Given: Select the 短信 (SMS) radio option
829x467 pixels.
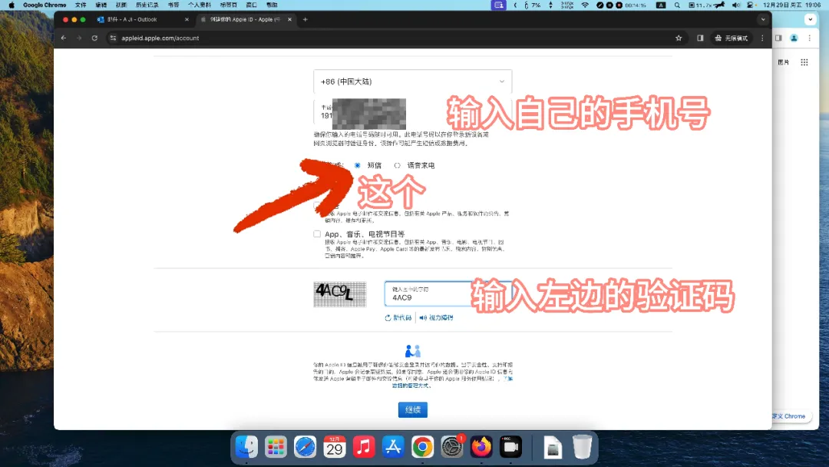Looking at the screenshot, I should (x=358, y=165).
